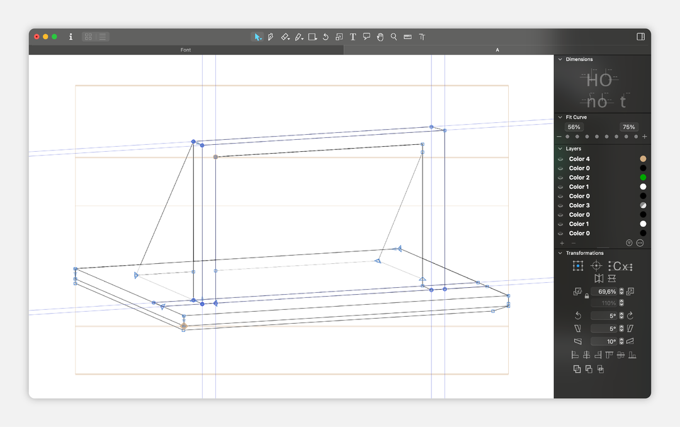Image resolution: width=680 pixels, height=427 pixels.
Task: Click the scale up button
Action: coord(630,292)
